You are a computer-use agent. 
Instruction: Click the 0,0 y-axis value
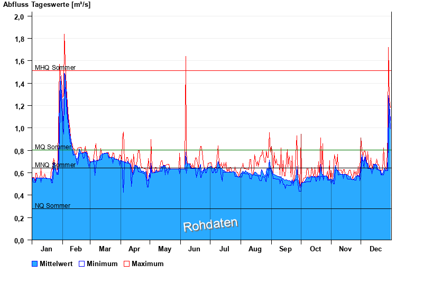point(19,241)
